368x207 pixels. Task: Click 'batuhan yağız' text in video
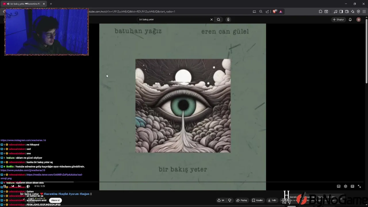point(138,31)
